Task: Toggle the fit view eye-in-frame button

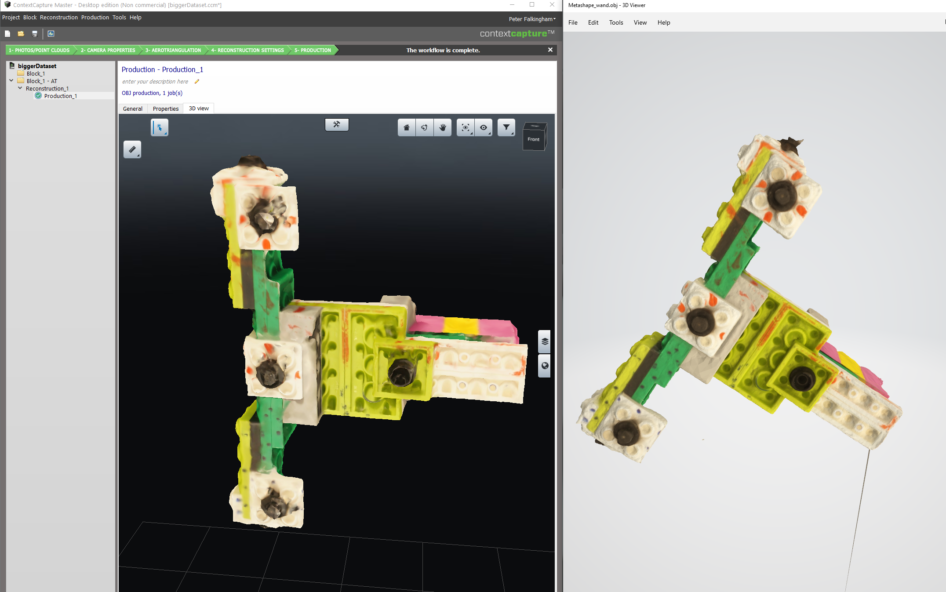Action: [x=465, y=128]
